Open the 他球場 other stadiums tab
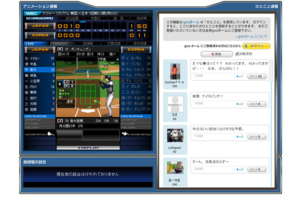 click(142, 18)
